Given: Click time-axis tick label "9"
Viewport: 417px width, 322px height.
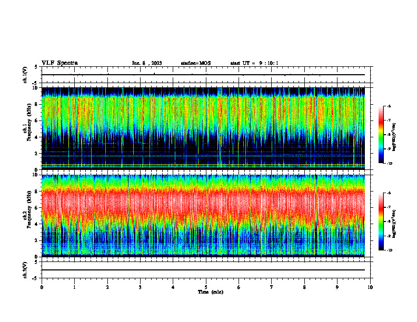Looking at the screenshot, I should [337, 287].
